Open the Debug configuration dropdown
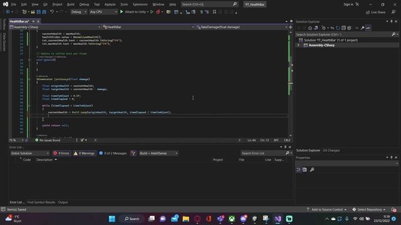The image size is (401, 225). pyautogui.click(x=78, y=12)
